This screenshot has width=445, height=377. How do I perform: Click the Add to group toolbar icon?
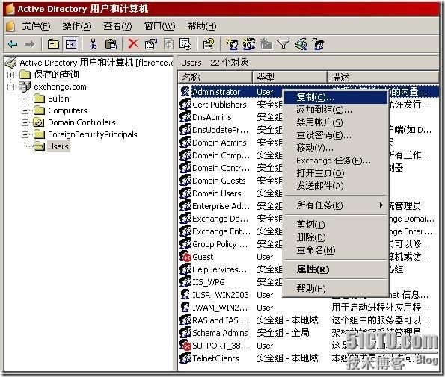(319, 44)
